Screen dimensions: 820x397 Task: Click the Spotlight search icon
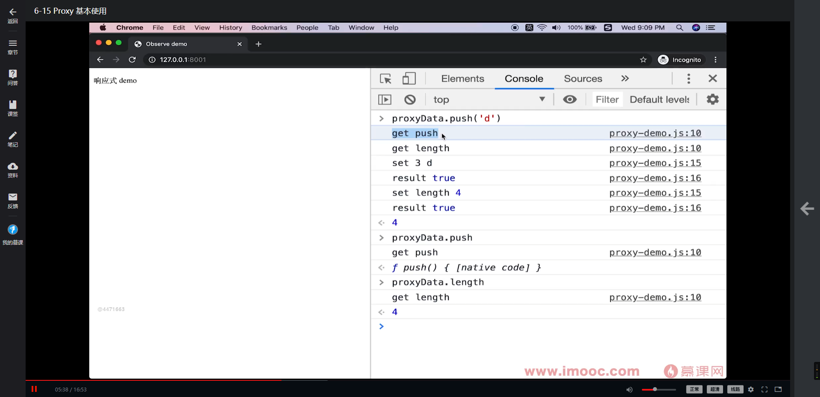tap(679, 27)
